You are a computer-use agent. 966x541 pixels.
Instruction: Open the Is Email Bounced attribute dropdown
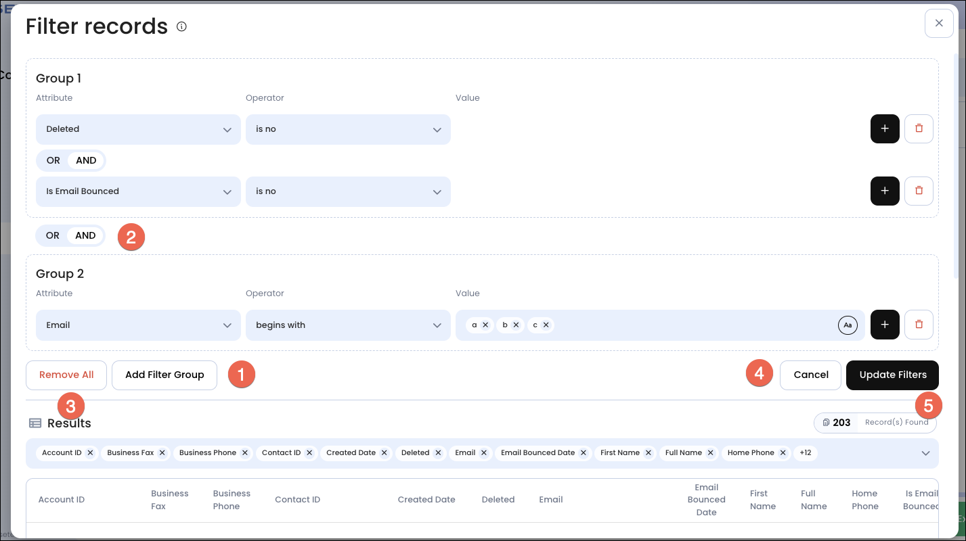138,191
